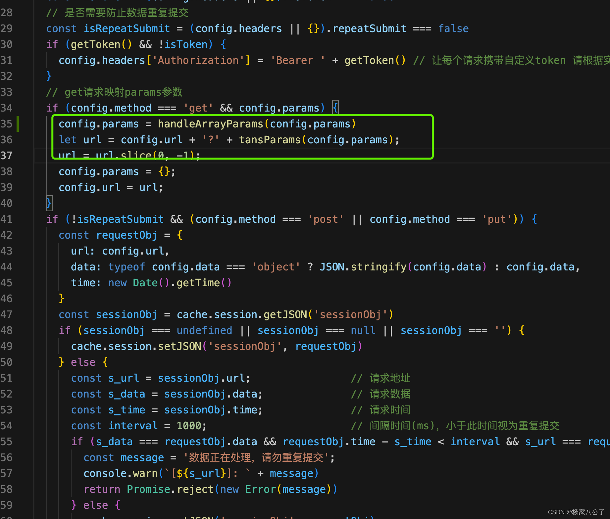Click 'handleArrayParams' function call on line 35
Screen dimensions: 610x519
click(210, 124)
